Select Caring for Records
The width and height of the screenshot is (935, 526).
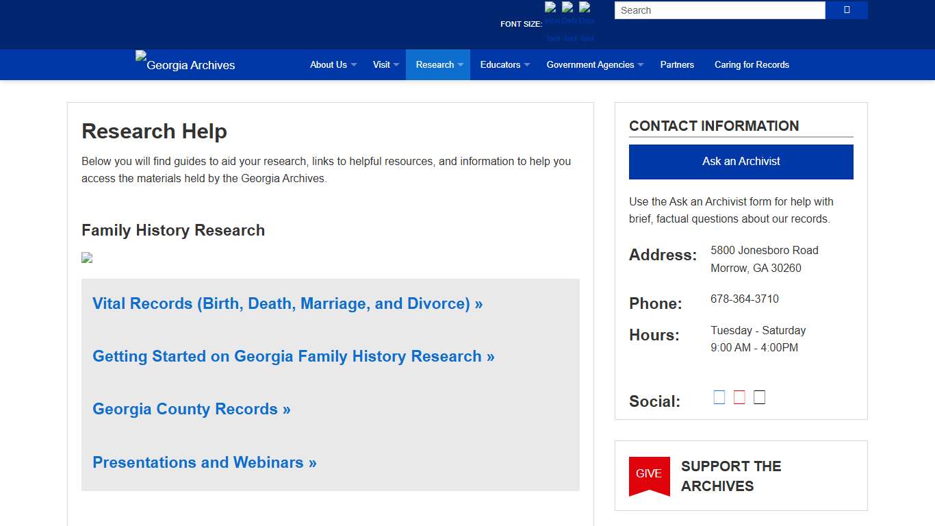(752, 64)
